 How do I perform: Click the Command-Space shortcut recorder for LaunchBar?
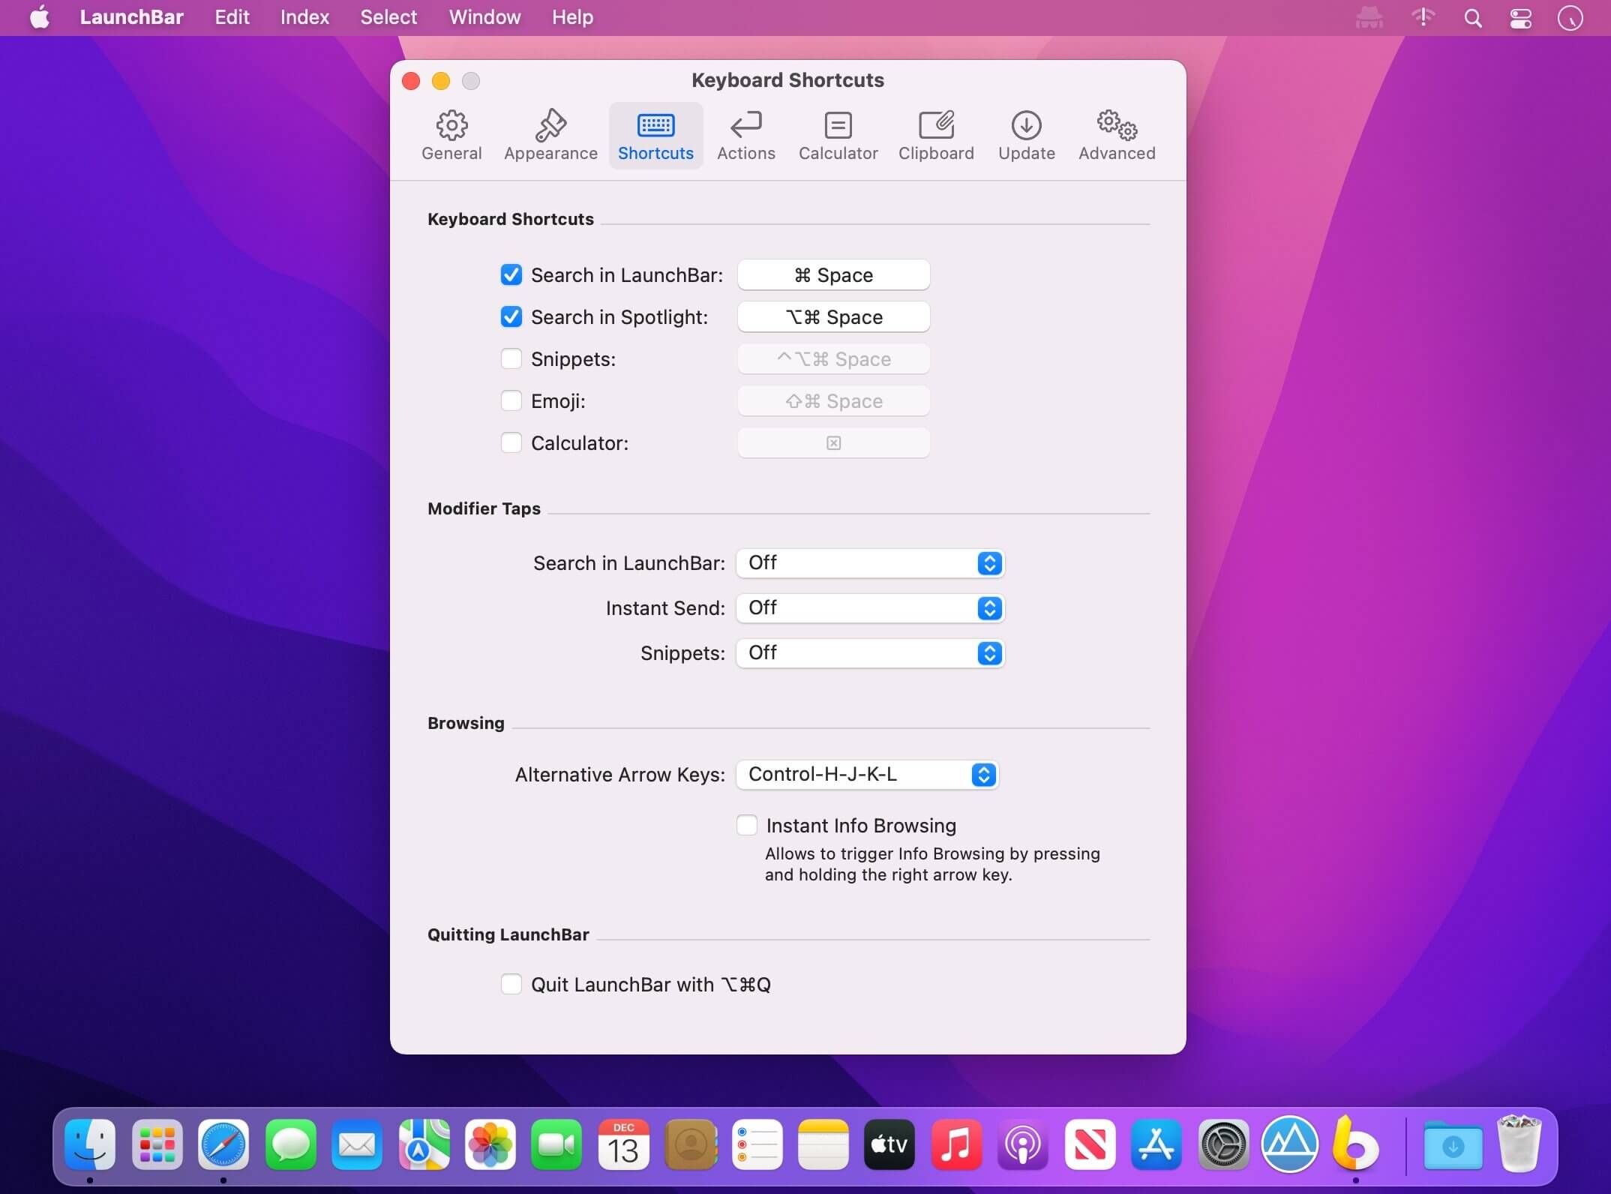tap(834, 275)
